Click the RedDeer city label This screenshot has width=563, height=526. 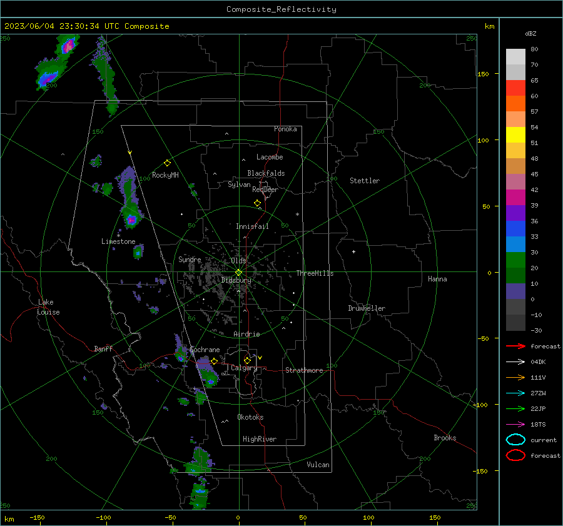(265, 190)
